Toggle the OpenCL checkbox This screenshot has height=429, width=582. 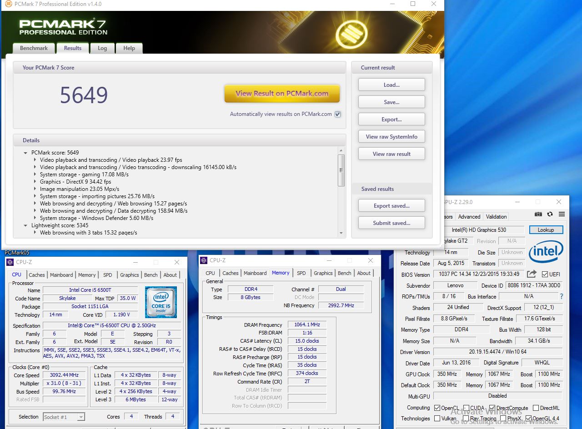[437, 408]
